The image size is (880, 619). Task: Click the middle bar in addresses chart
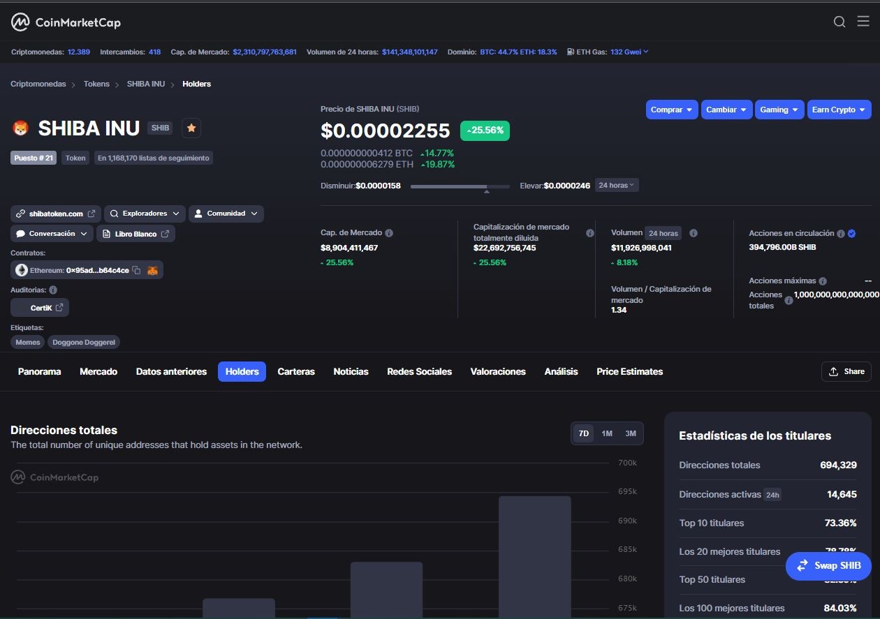386,590
